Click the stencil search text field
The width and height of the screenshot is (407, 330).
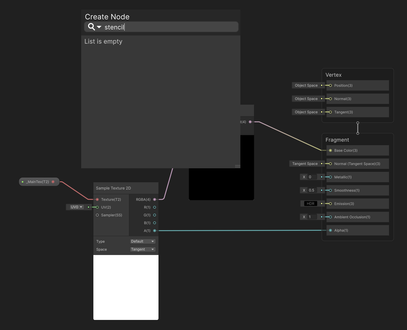click(x=161, y=27)
